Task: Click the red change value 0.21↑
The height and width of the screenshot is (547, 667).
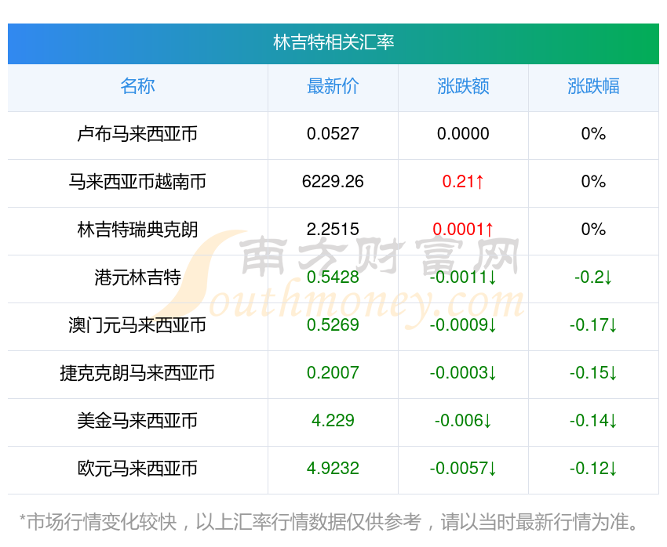Action: pyautogui.click(x=463, y=182)
